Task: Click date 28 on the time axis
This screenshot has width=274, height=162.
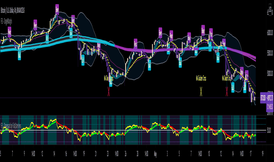Action: 138,154
